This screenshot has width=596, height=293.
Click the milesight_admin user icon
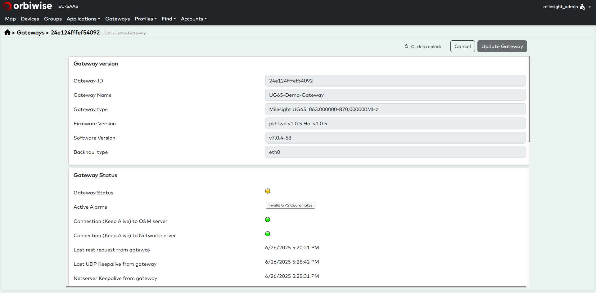coord(582,7)
